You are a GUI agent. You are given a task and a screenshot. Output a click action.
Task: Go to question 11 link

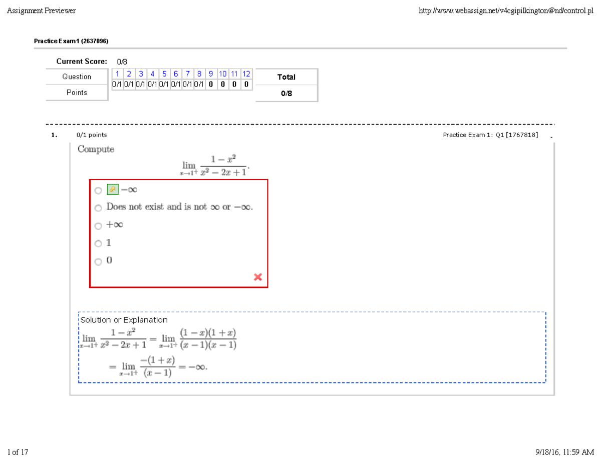click(234, 74)
